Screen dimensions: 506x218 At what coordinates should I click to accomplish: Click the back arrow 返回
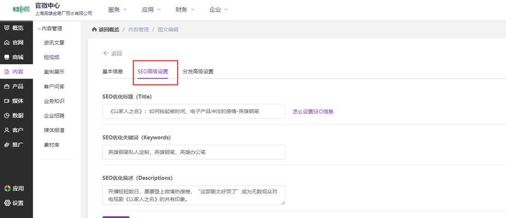pyautogui.click(x=113, y=53)
